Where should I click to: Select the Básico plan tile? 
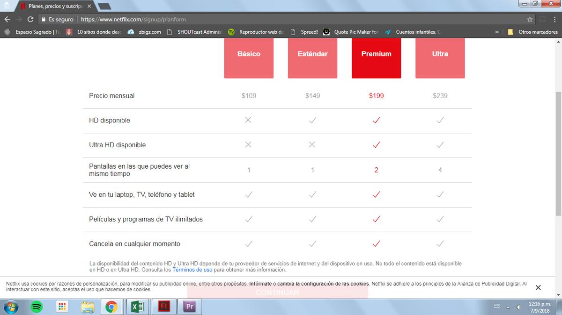tap(249, 58)
